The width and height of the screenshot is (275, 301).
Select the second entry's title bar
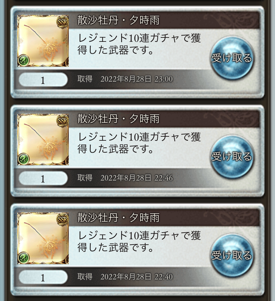pos(164,119)
